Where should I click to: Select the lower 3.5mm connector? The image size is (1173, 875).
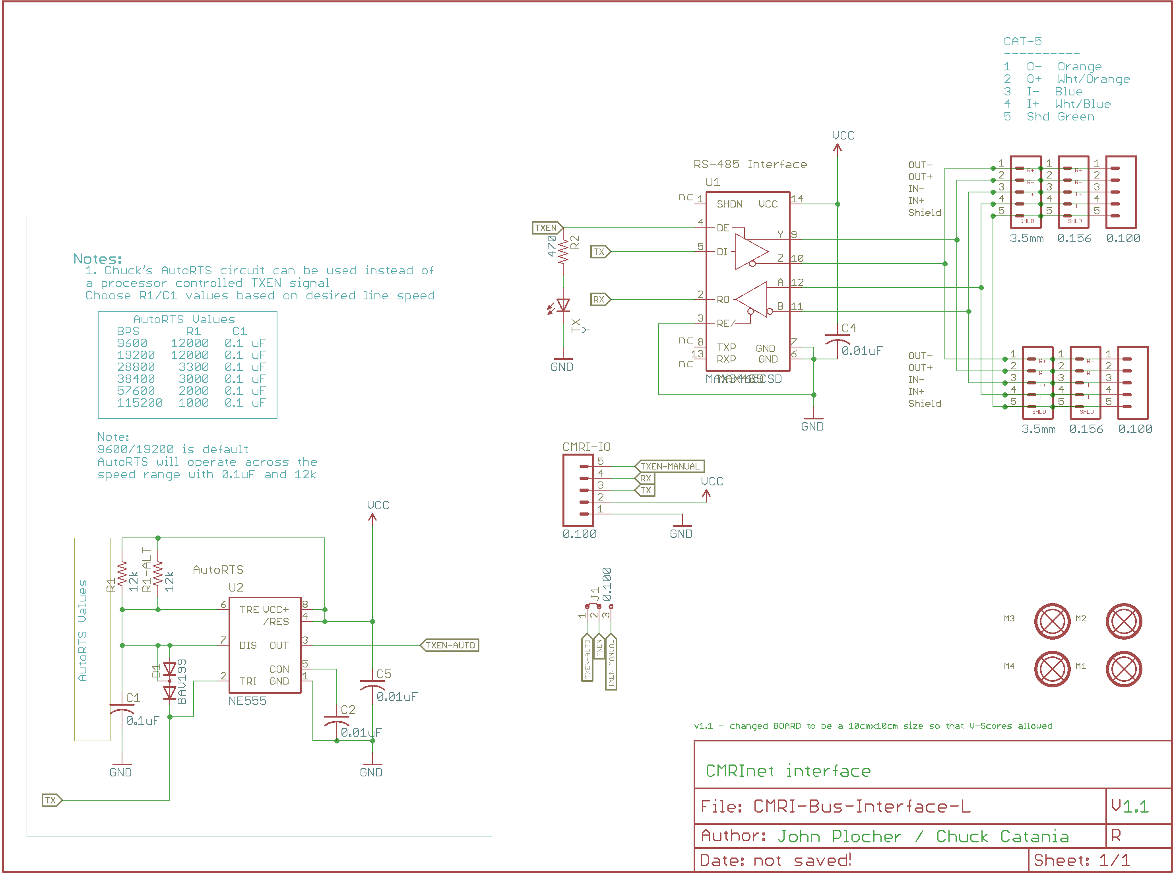coord(1037,383)
